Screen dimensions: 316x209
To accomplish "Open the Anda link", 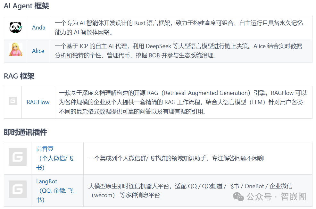I will (x=39, y=28).
